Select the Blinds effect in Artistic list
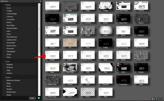The width and height of the screenshot is (164, 101). coord(9,8)
